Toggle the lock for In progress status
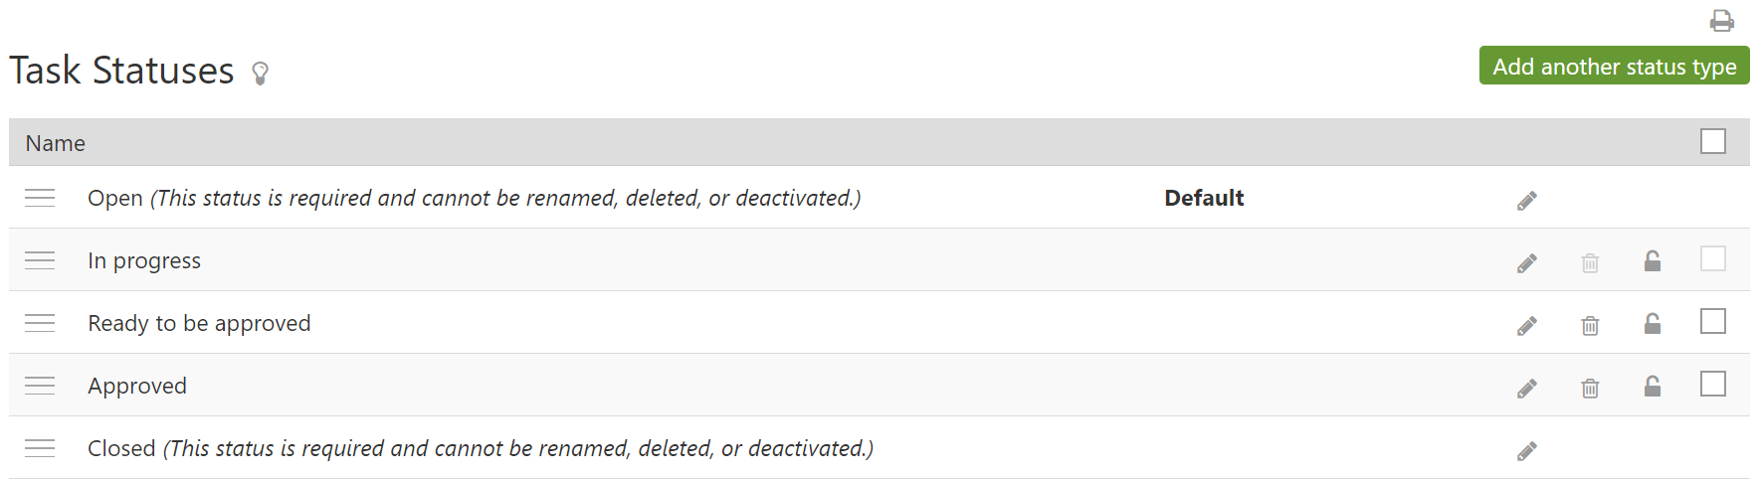Image resolution: width=1758 pixels, height=479 pixels. coord(1653,261)
